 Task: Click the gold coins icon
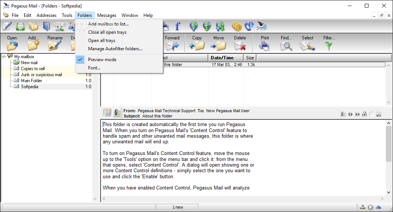pos(237,26)
